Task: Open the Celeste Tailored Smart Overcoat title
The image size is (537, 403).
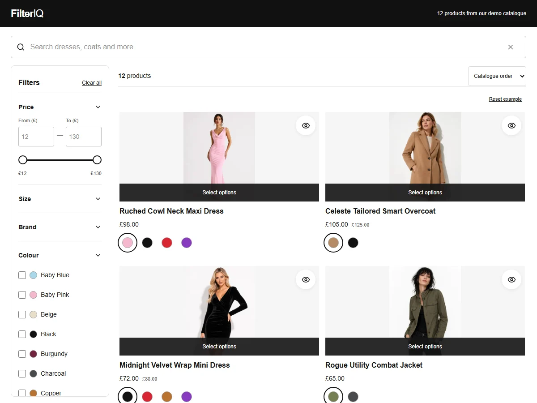Action: click(380, 211)
